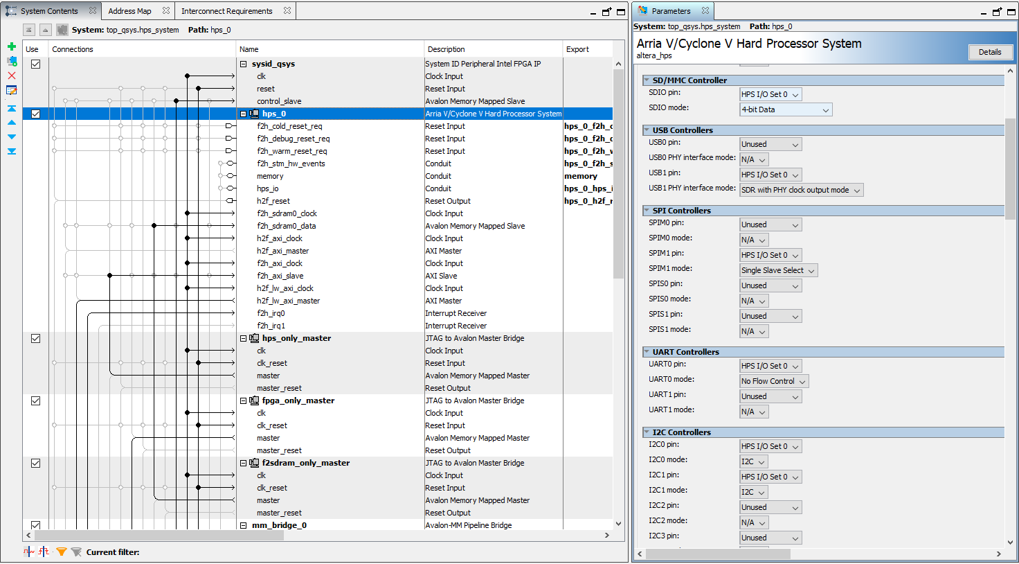Click the orange filter funnel icon
The width and height of the screenshot is (1019, 564).
tap(62, 552)
